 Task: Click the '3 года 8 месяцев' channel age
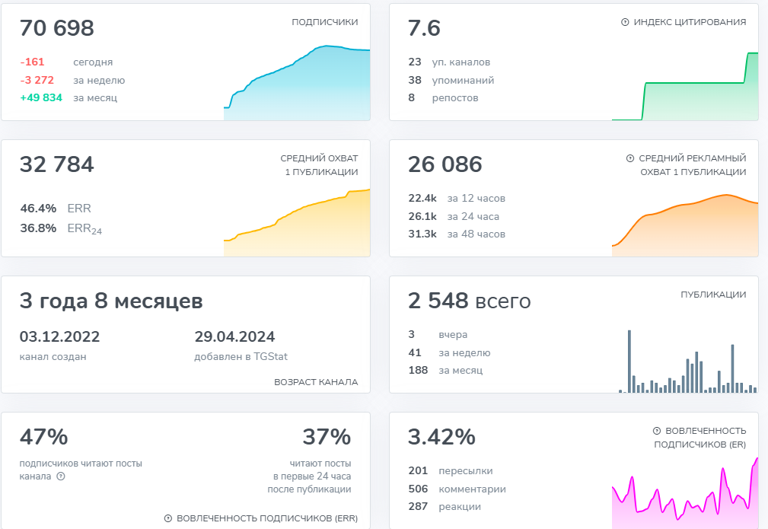tap(111, 301)
